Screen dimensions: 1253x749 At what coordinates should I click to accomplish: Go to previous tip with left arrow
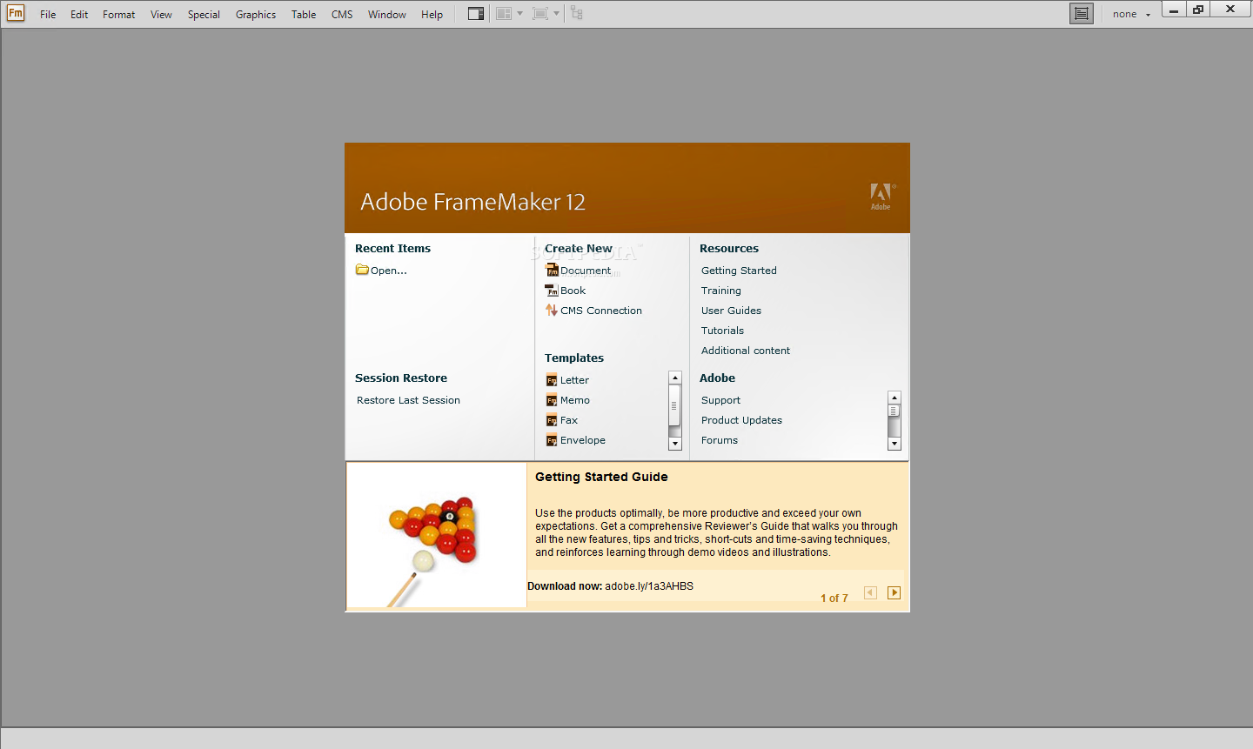point(870,593)
